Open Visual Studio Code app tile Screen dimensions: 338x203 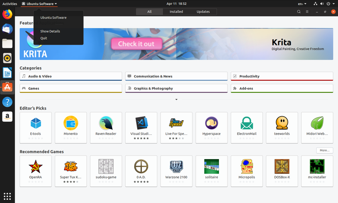141,127
